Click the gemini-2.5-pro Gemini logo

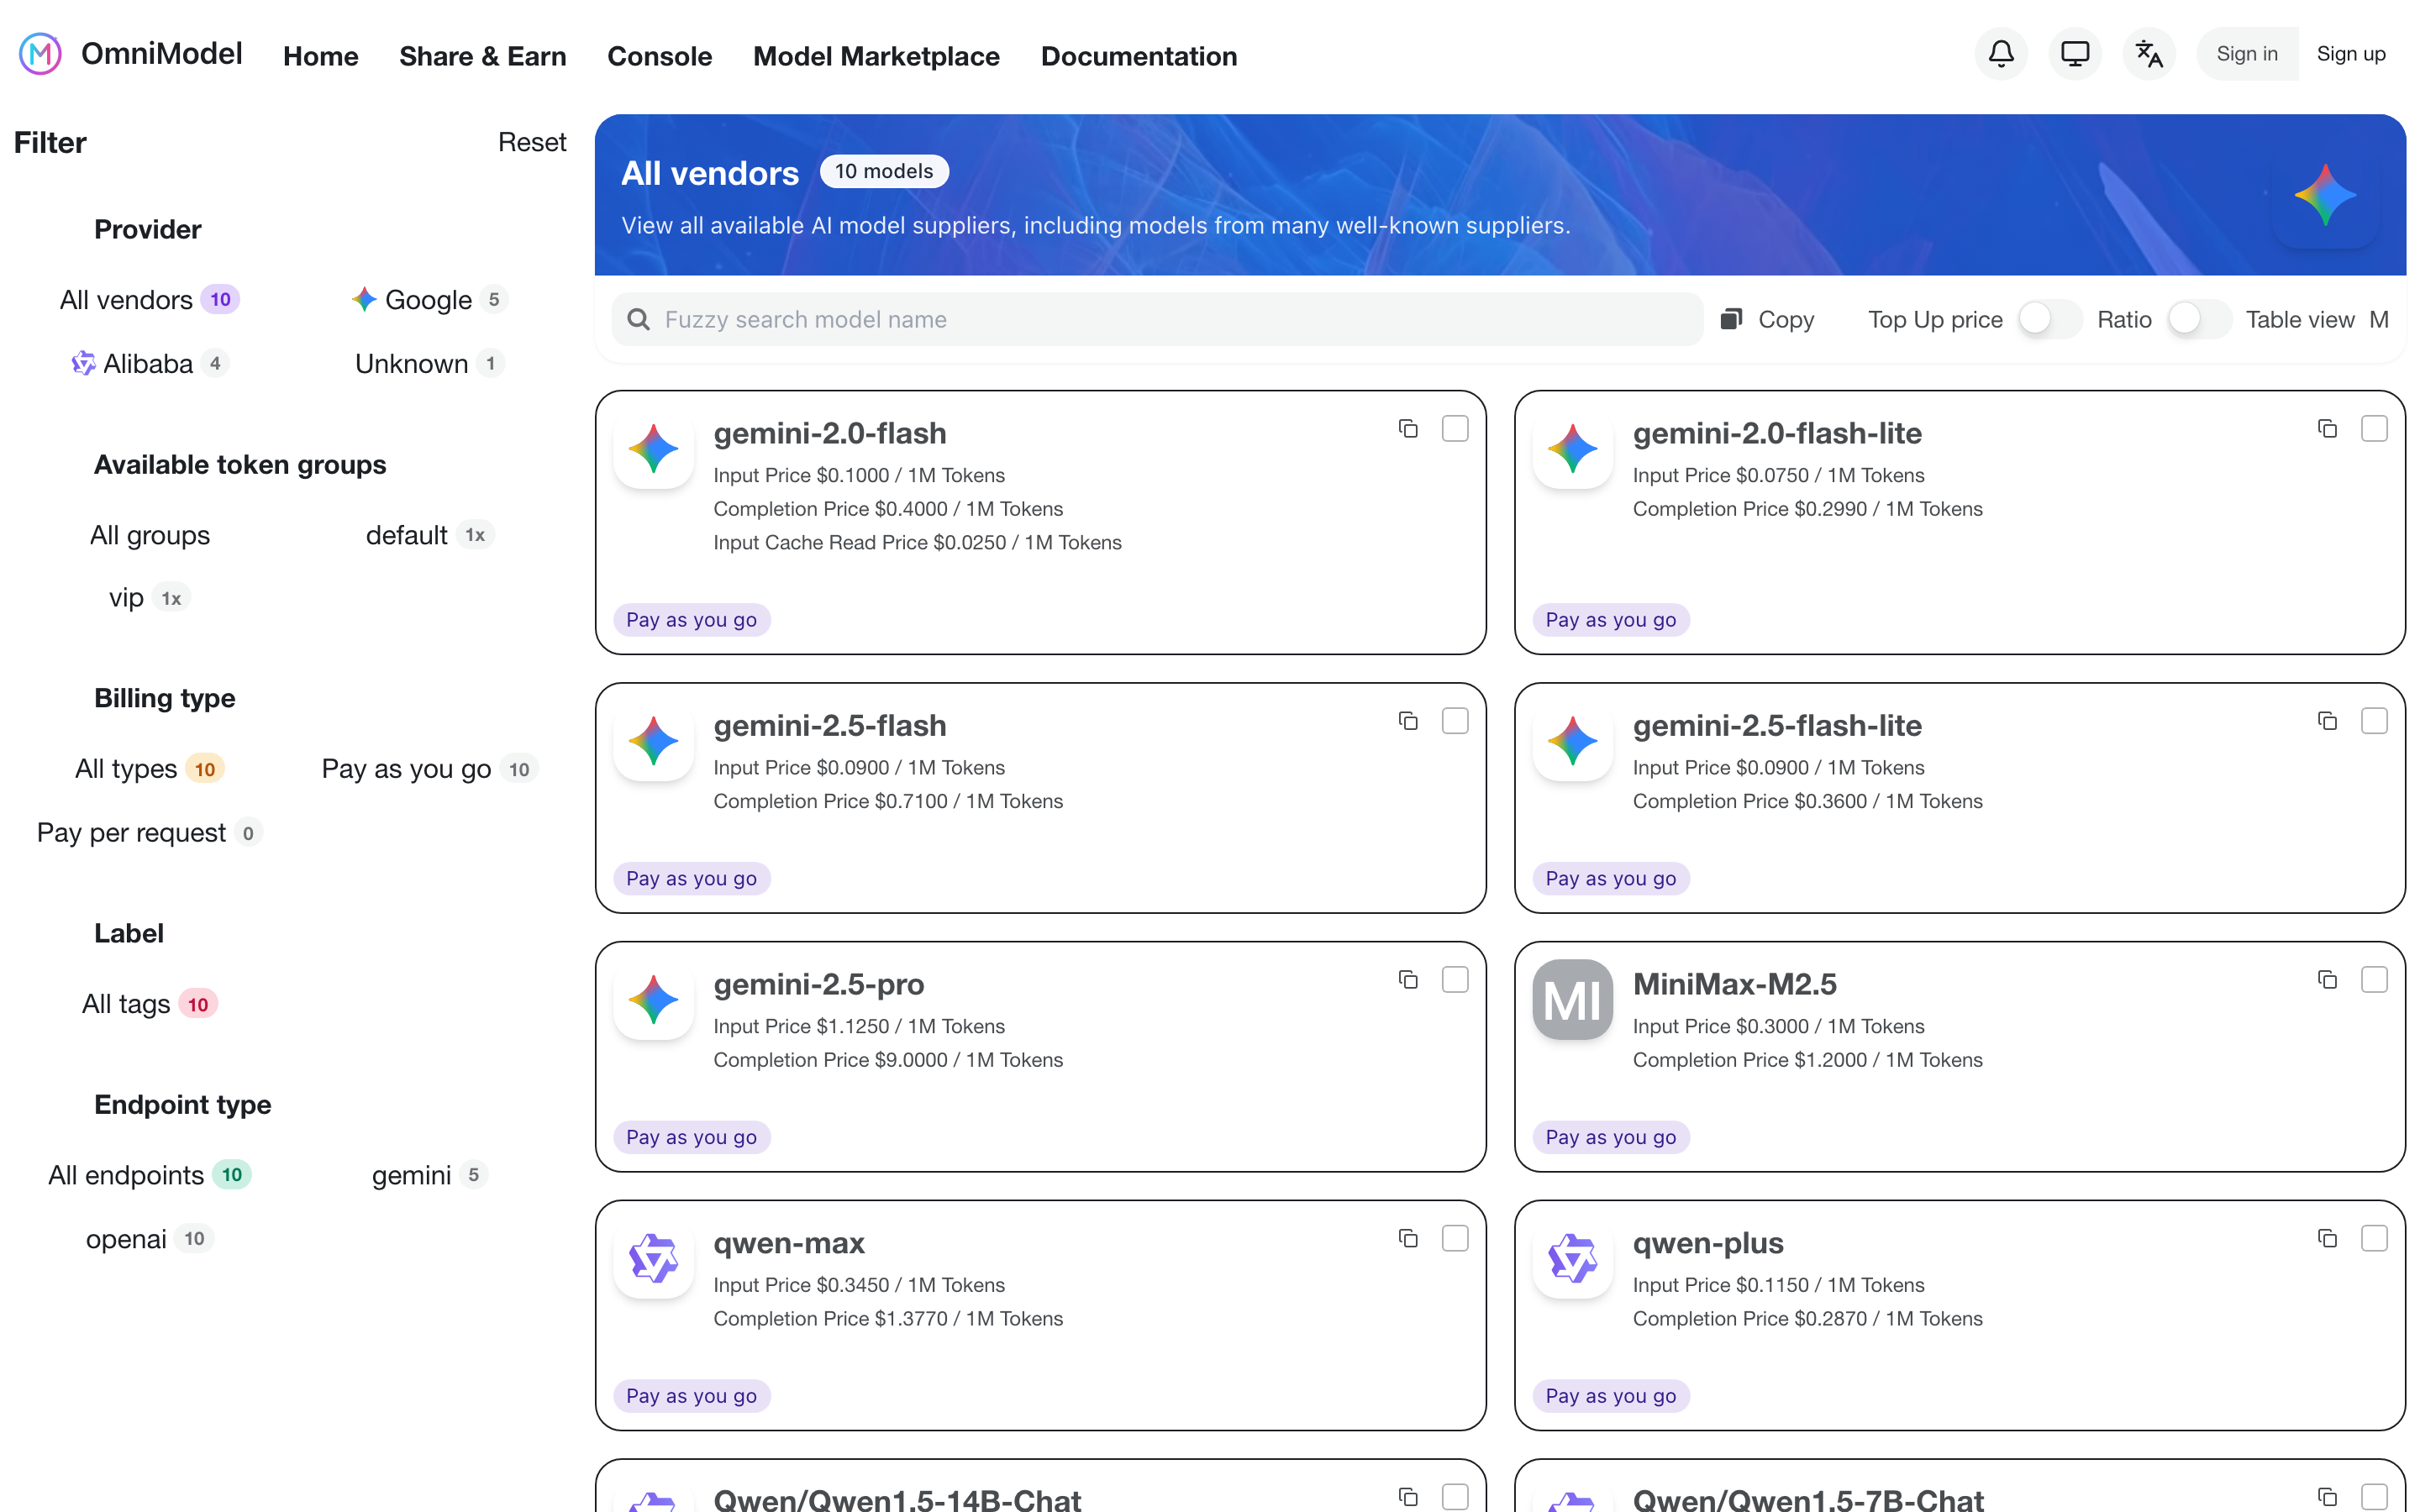tap(653, 1000)
